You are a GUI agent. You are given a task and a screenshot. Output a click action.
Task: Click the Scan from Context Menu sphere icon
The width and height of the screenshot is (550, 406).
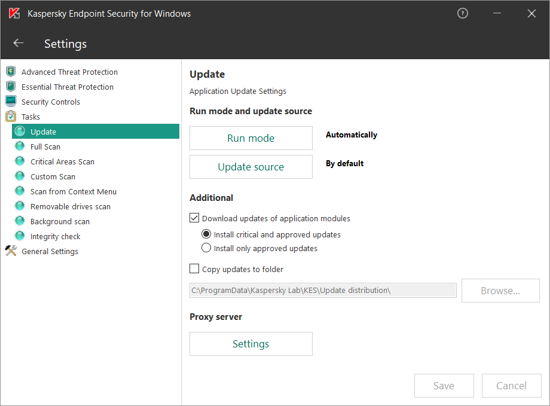click(20, 191)
